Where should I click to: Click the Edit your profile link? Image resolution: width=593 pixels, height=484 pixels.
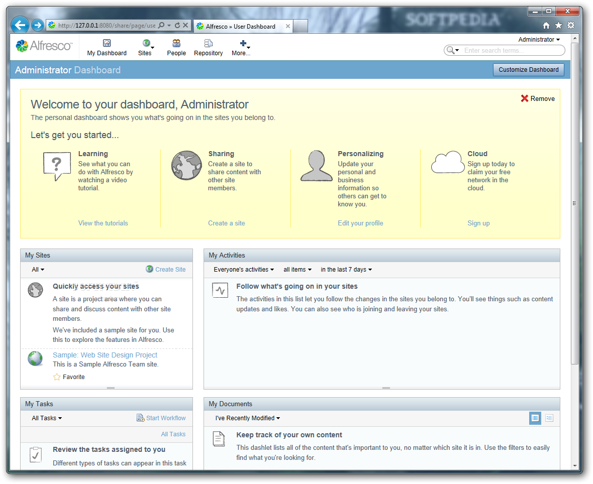[x=360, y=223]
